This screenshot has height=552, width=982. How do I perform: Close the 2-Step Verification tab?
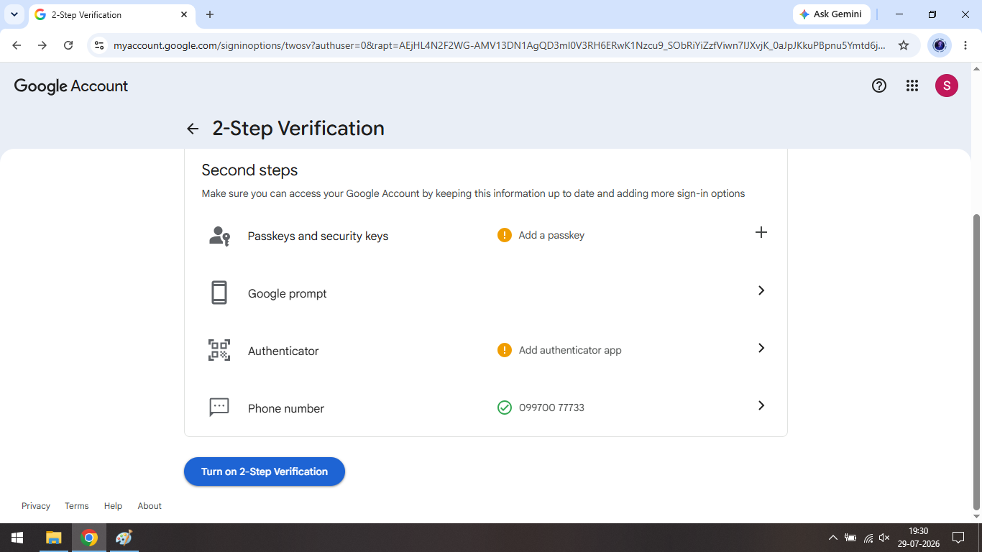coord(184,14)
